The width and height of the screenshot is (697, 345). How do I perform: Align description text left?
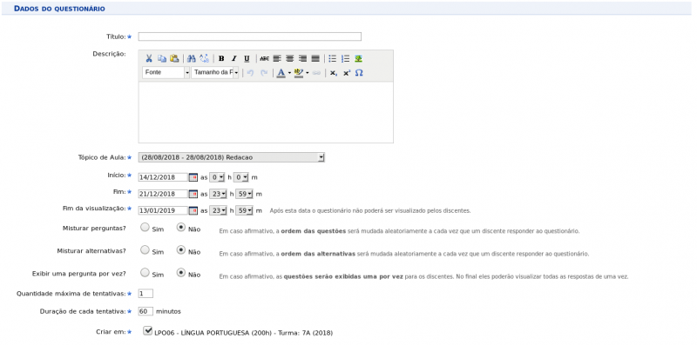[277, 58]
